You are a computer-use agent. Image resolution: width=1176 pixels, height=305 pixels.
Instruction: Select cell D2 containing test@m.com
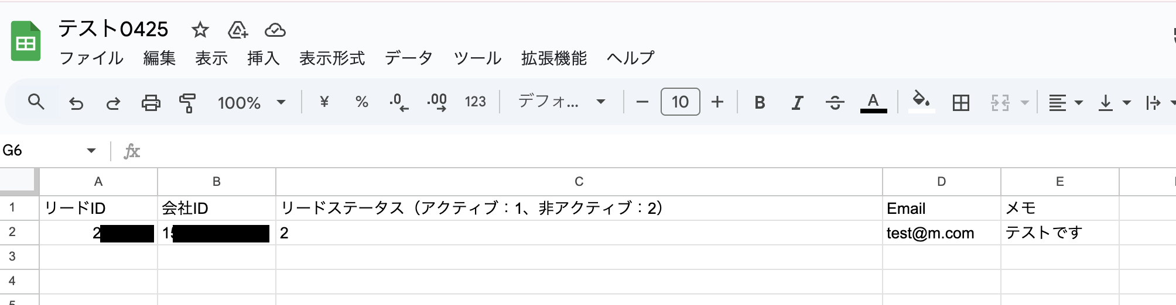[x=941, y=233]
